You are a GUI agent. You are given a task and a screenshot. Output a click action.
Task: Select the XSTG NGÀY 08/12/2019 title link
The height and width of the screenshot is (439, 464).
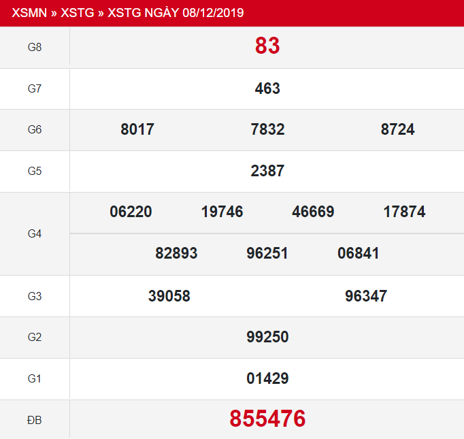click(176, 13)
